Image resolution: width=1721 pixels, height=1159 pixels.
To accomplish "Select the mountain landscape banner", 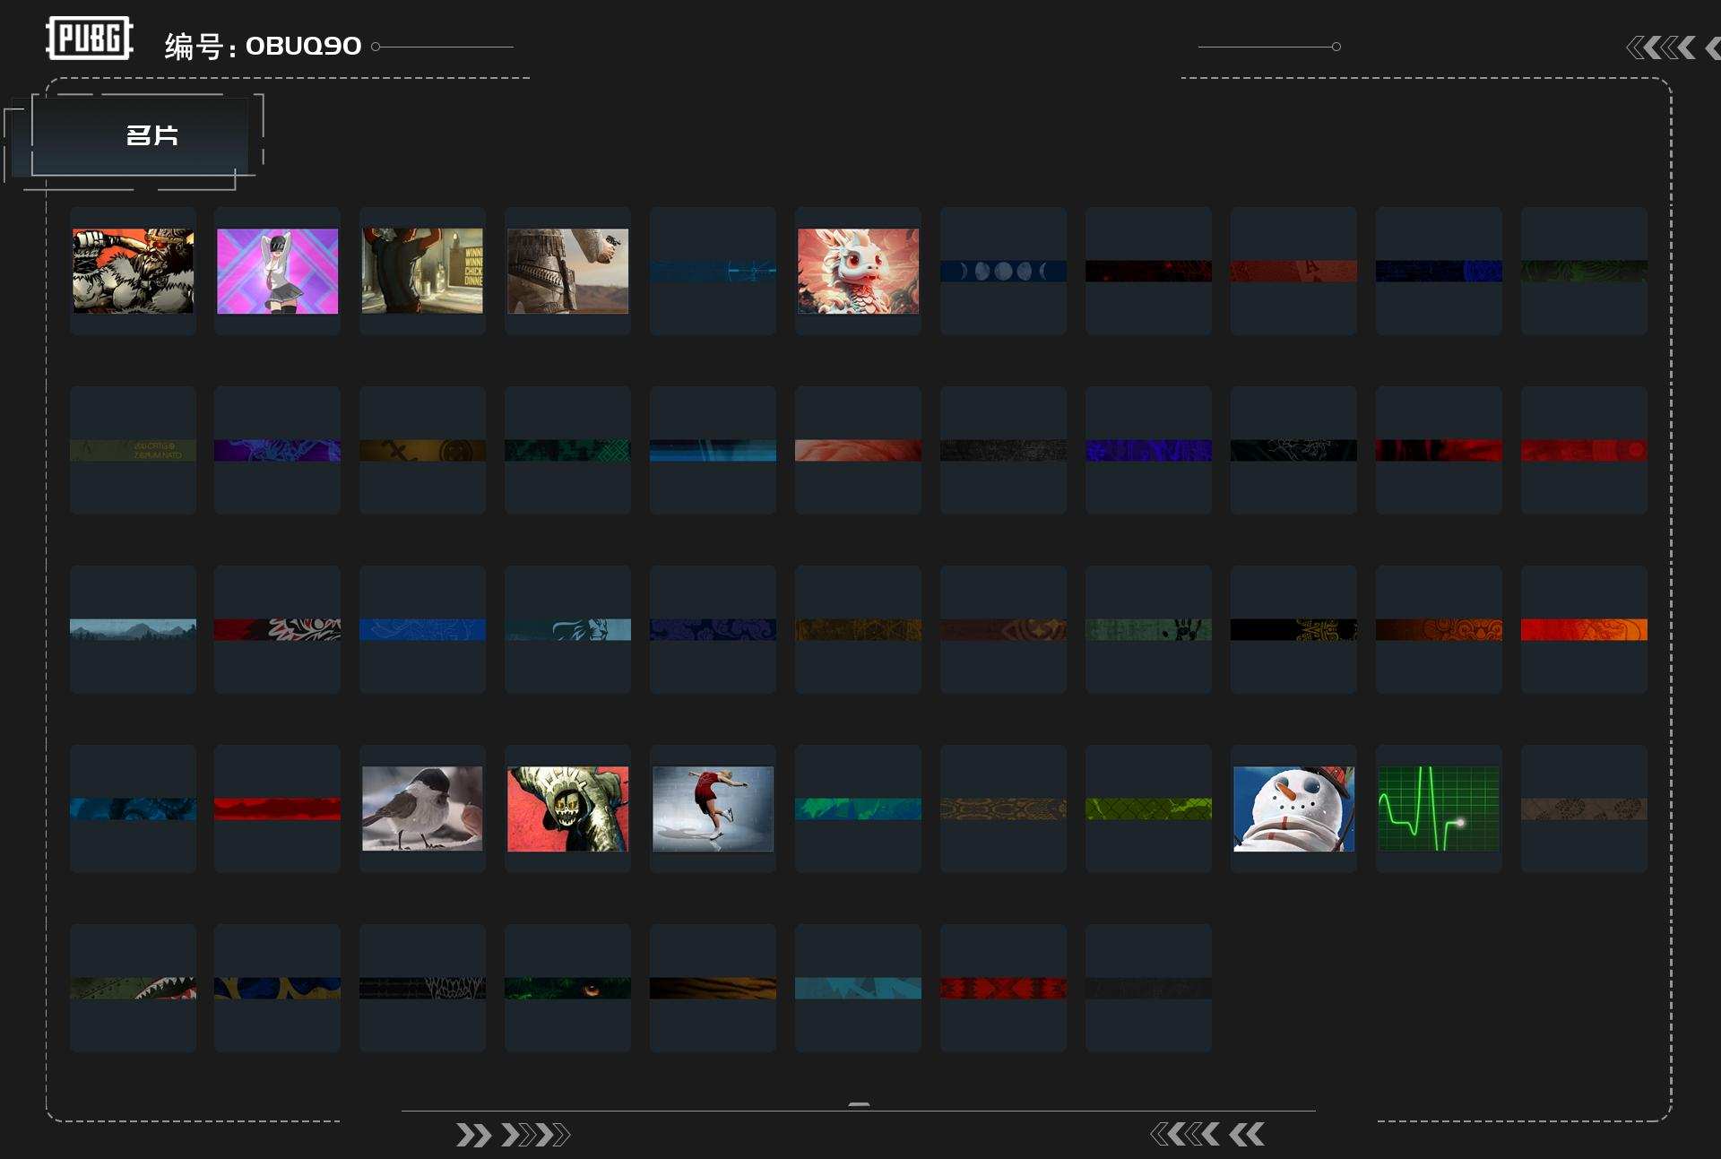I will [x=133, y=629].
